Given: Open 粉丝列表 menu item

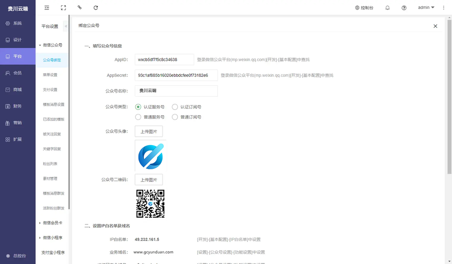Looking at the screenshot, I should (50, 164).
